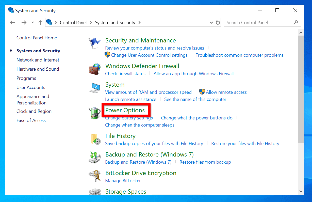The height and width of the screenshot is (202, 312).
Task: Expand chevron after System and Security breadcrumb
Action: tap(139, 23)
